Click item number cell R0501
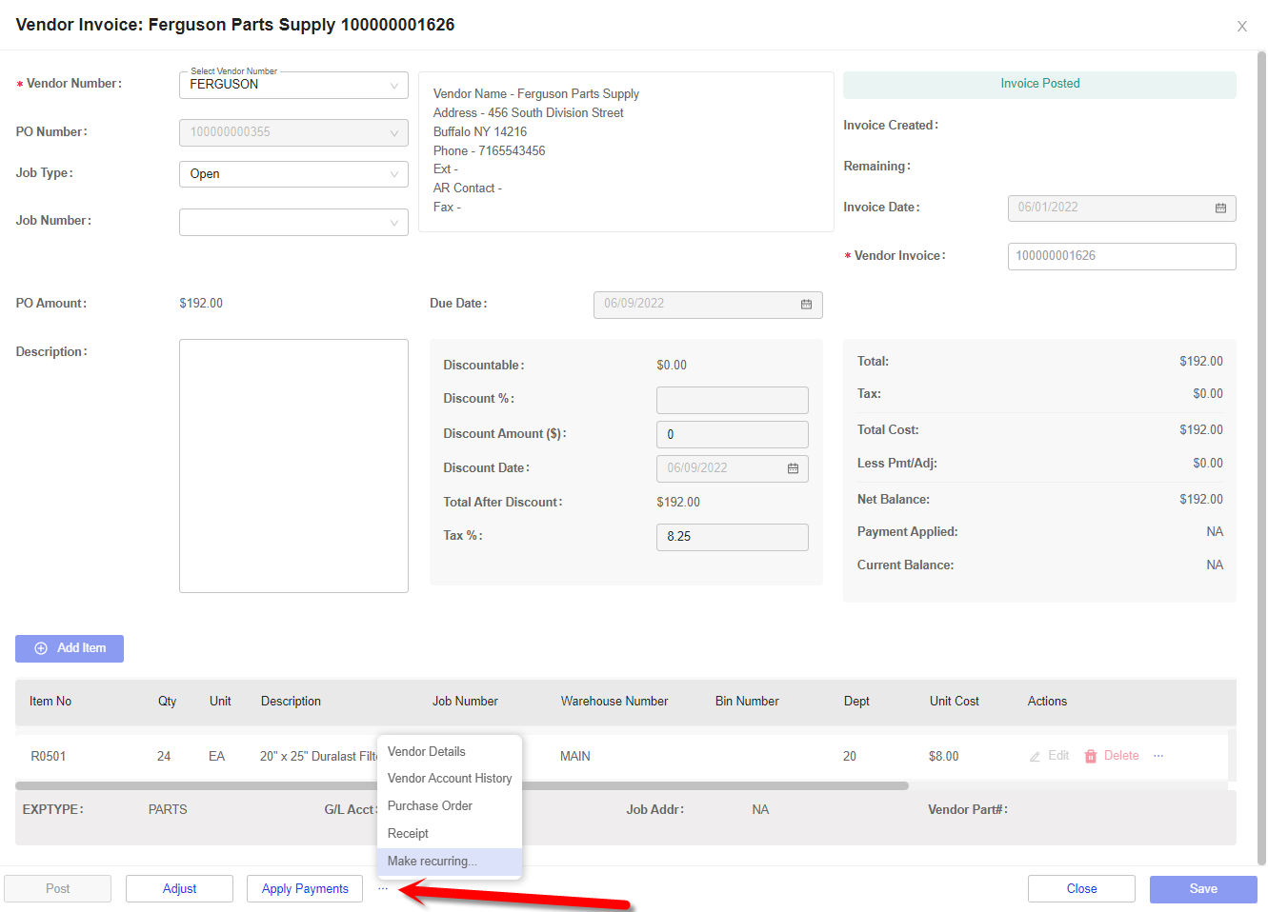 pos(49,757)
